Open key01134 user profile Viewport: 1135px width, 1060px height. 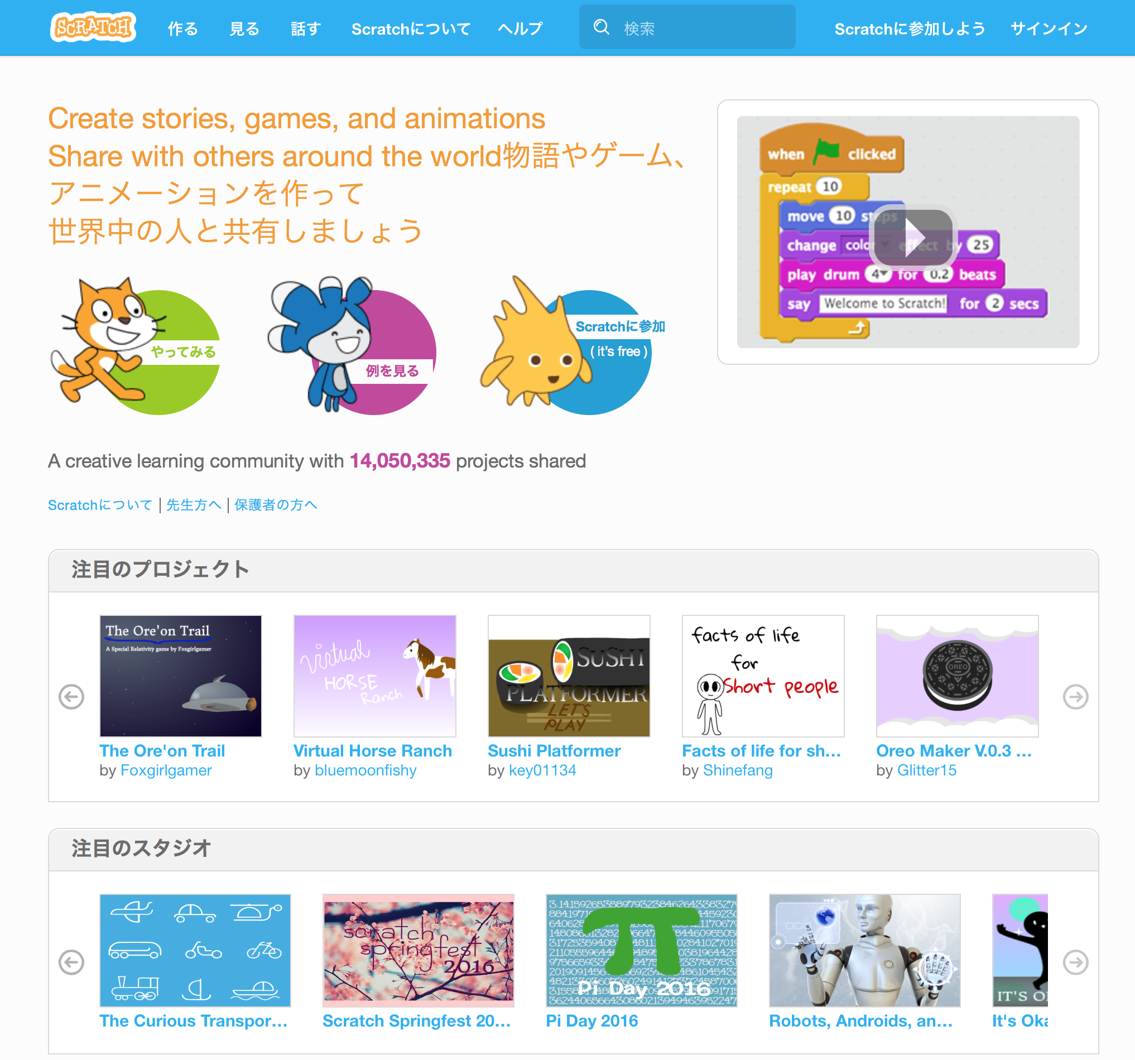pyautogui.click(x=542, y=770)
